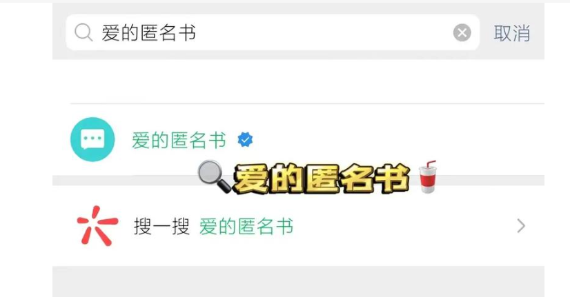Click the gray area below 搜一搜 row
The width and height of the screenshot is (570, 297).
coord(298,281)
